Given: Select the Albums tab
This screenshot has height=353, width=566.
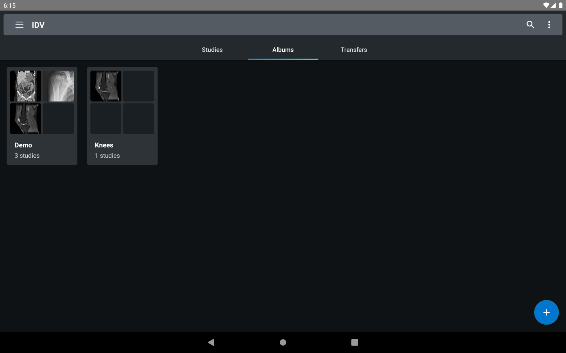Looking at the screenshot, I should pos(283,50).
